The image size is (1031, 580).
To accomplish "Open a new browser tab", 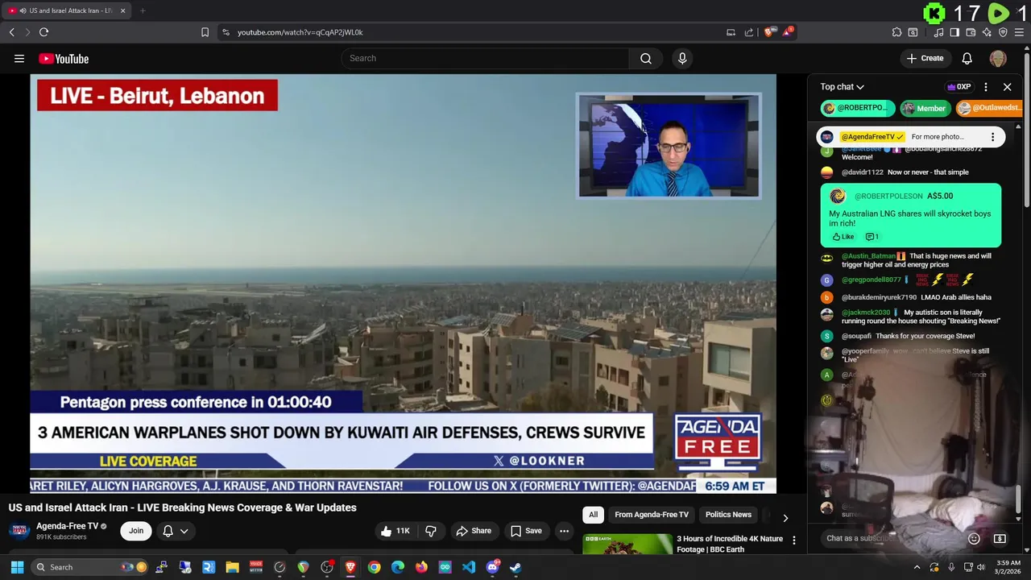I will [x=143, y=11].
